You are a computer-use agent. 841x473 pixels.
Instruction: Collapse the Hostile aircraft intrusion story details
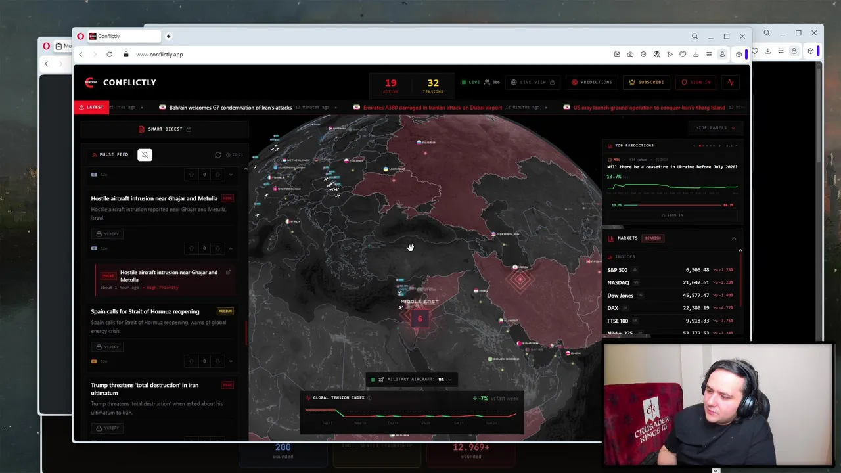[x=231, y=248]
